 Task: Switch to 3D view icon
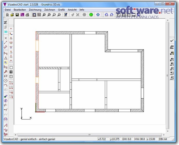tap(6, 32)
